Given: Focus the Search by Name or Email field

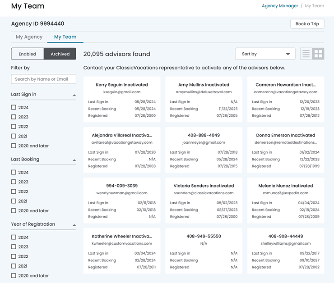Looking at the screenshot, I should point(44,79).
